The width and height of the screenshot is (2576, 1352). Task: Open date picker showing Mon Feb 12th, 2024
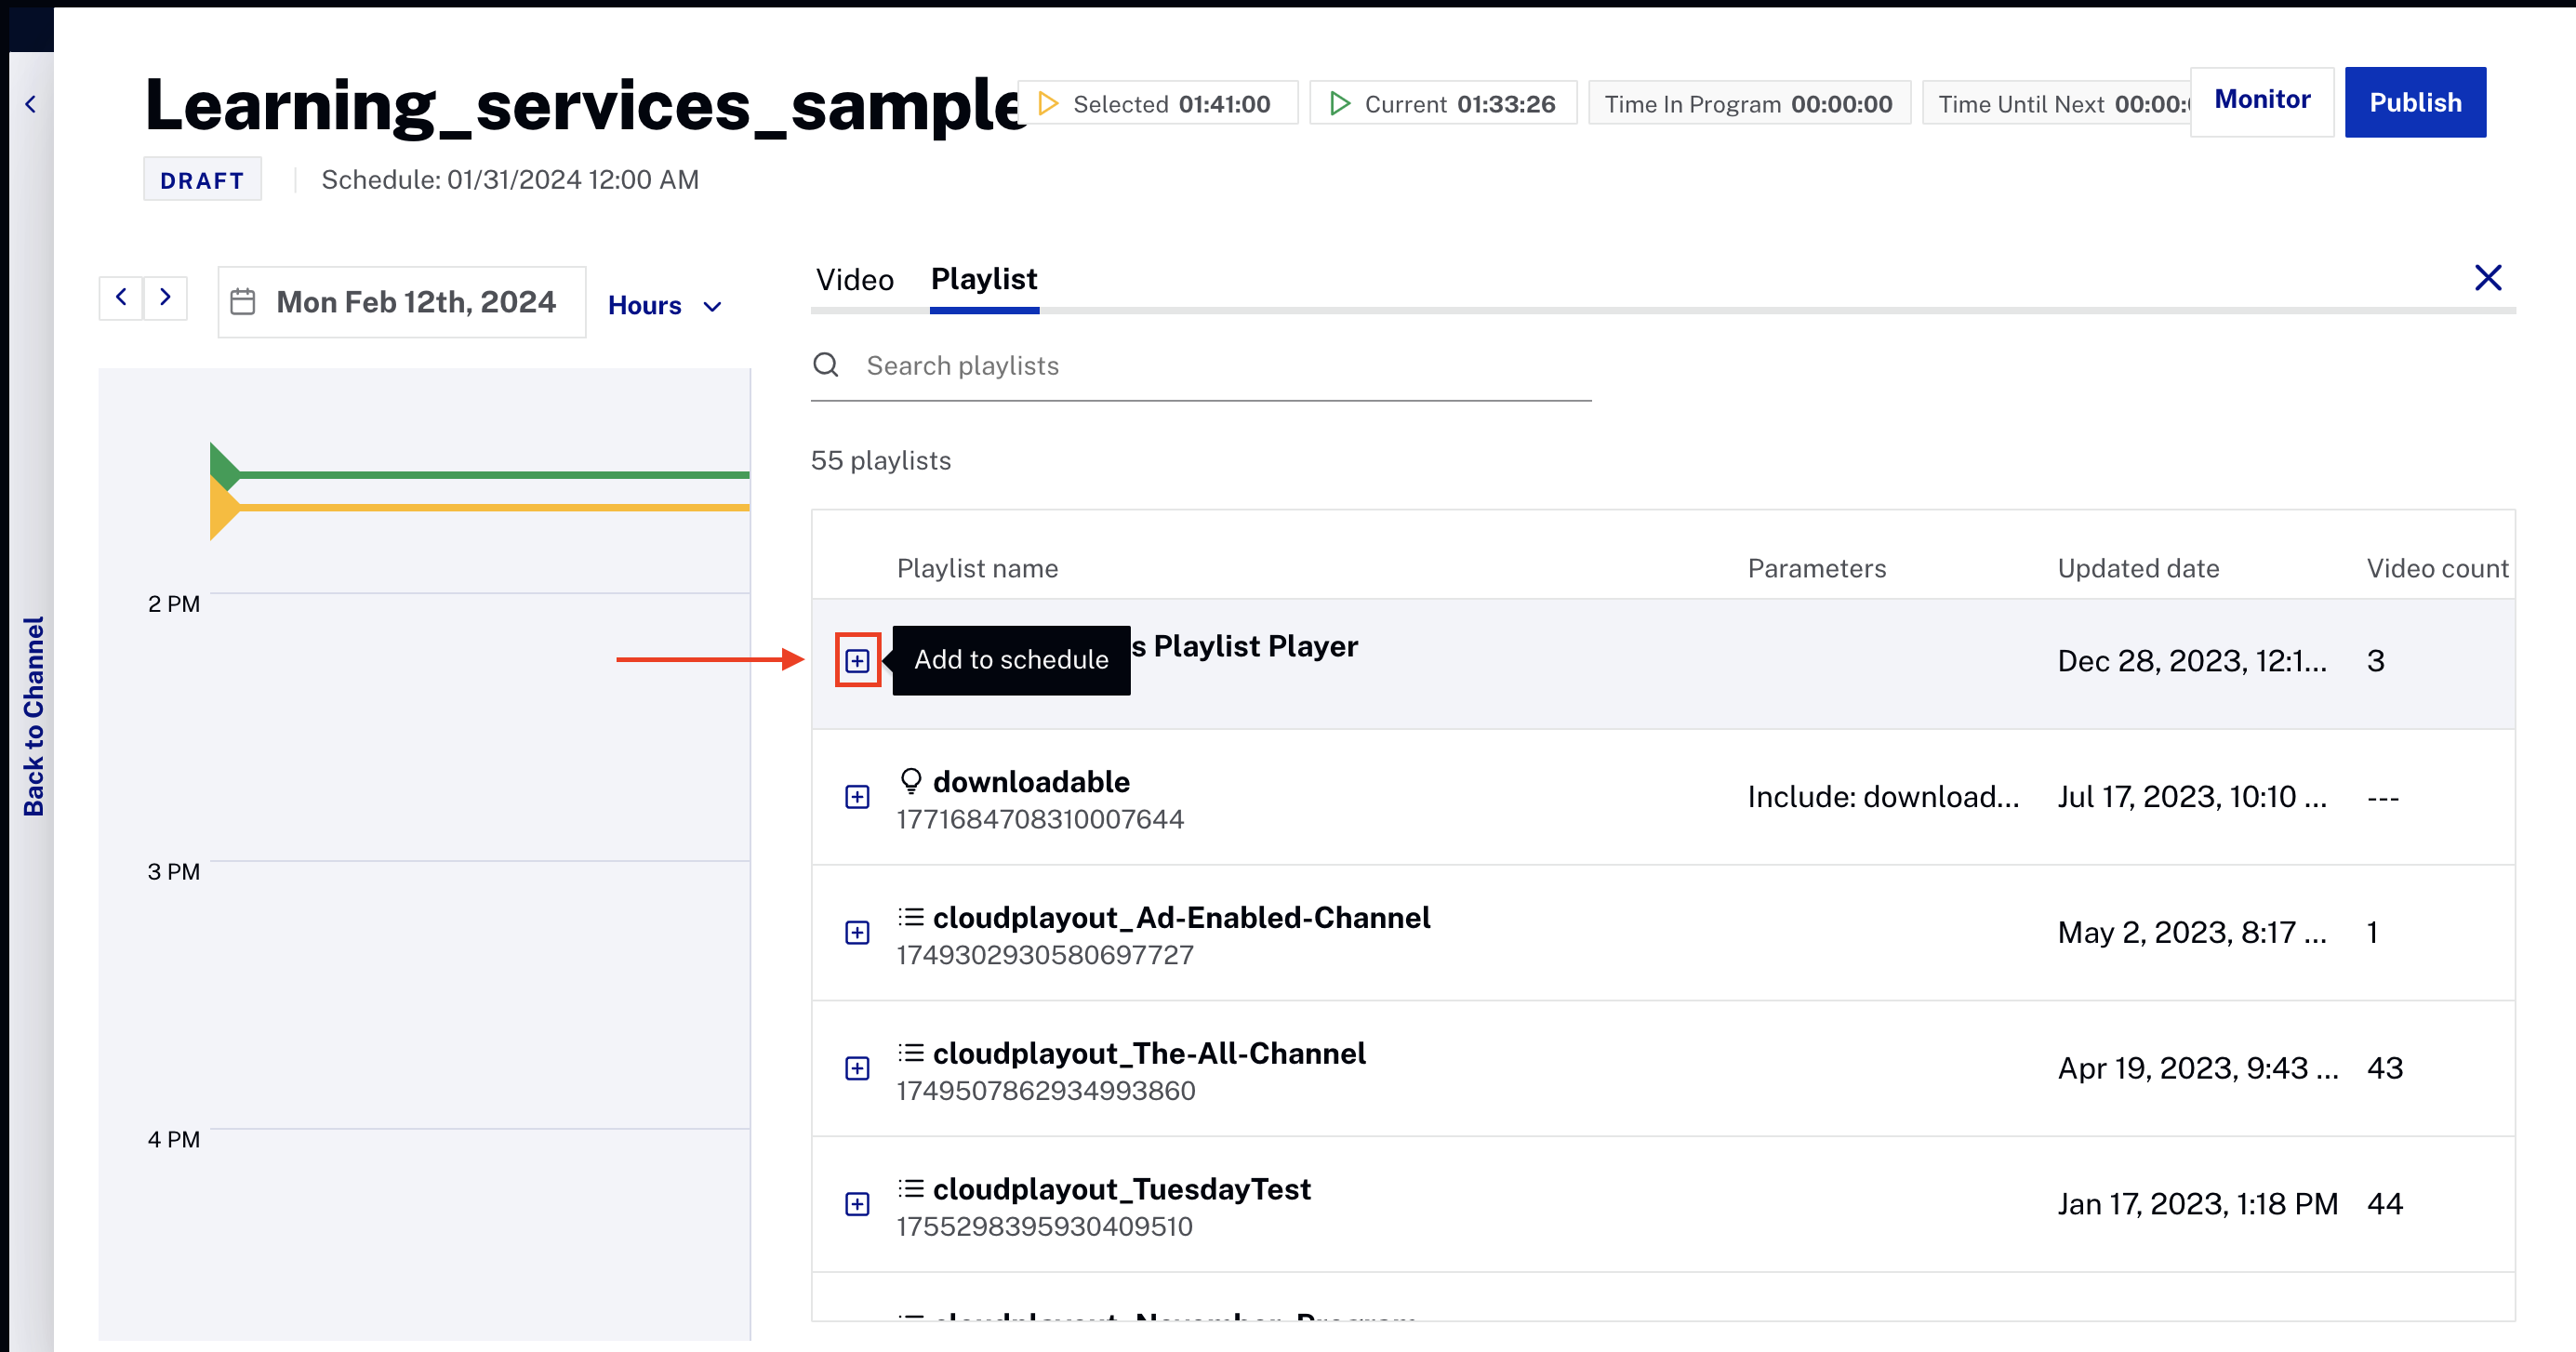415,302
